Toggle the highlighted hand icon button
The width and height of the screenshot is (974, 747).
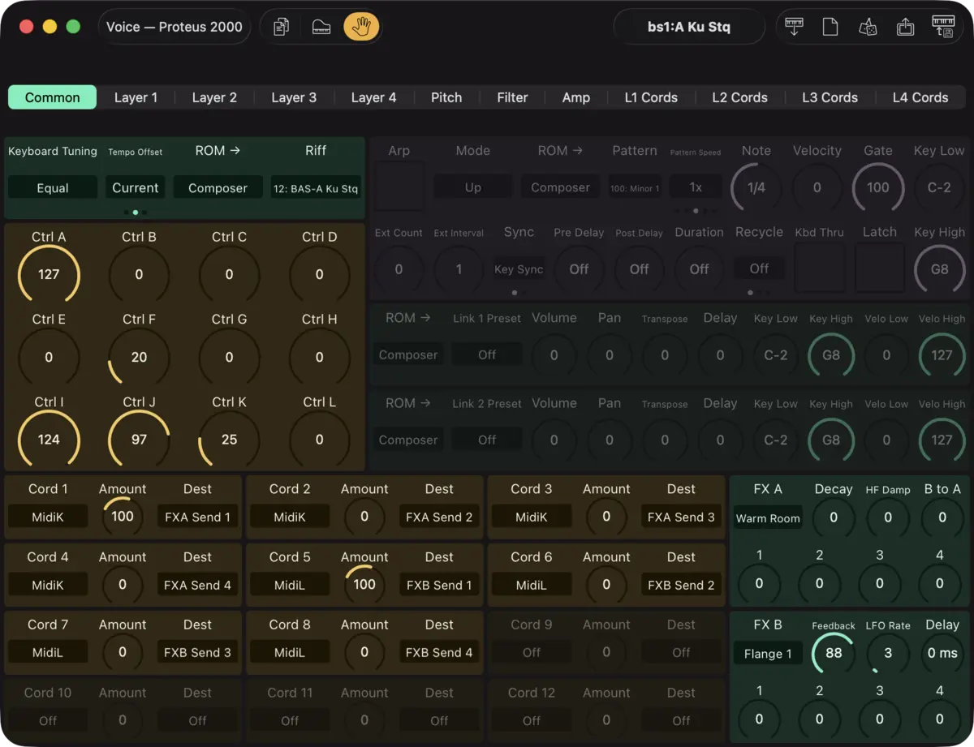pos(361,27)
